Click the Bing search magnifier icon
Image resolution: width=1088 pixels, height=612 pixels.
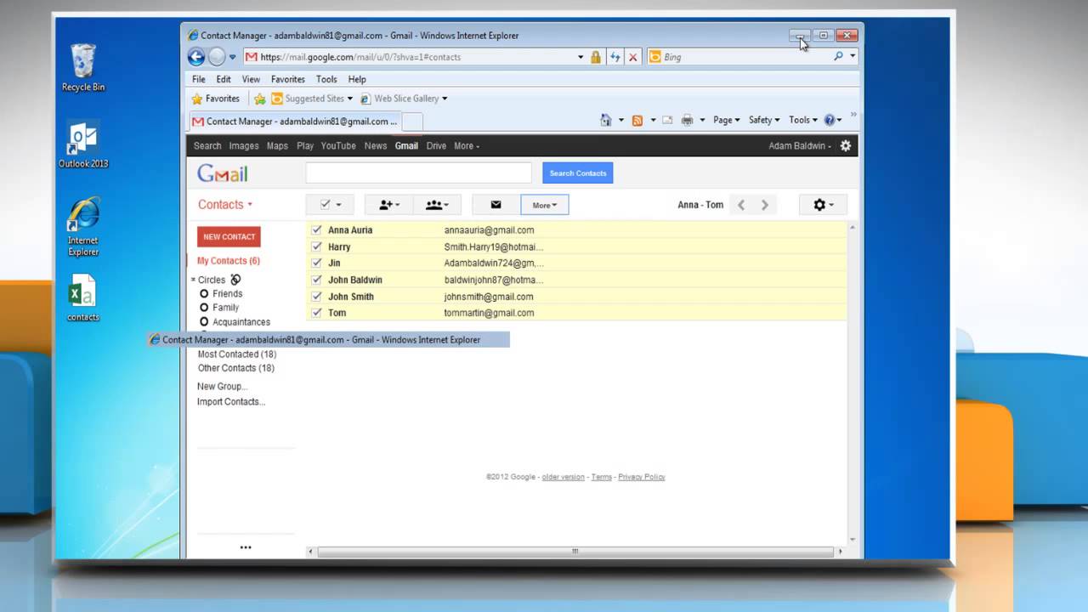(838, 57)
